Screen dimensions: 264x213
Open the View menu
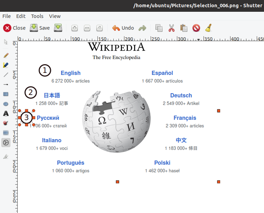(x=55, y=16)
